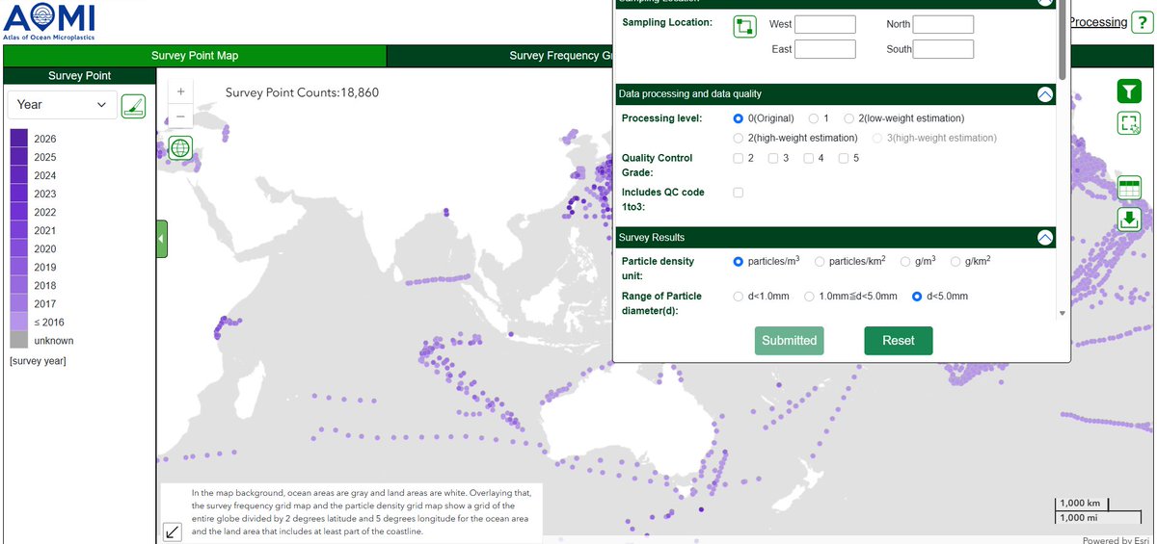This screenshot has width=1157, height=544.
Task: Collapse the Survey Results section
Action: pyautogui.click(x=1045, y=237)
